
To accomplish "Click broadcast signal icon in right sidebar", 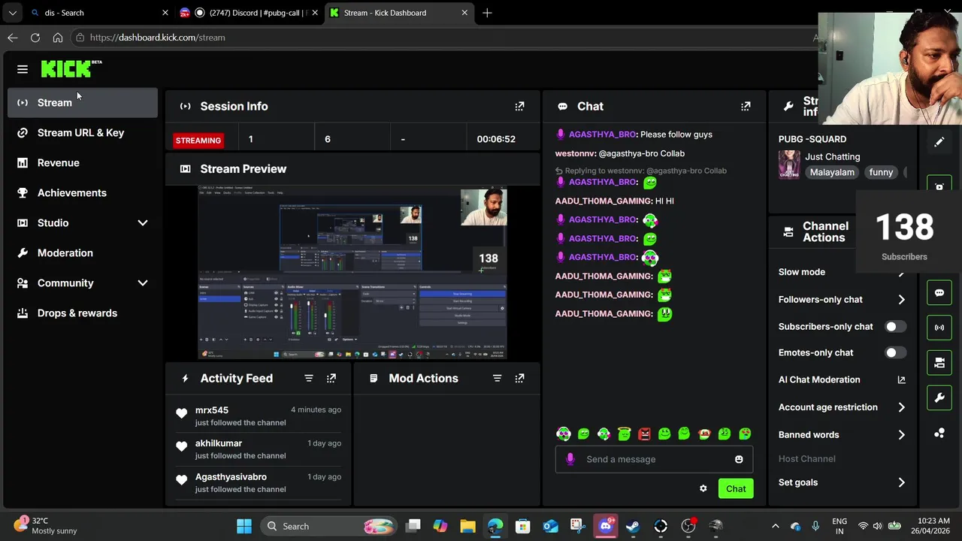I will pos(939,328).
